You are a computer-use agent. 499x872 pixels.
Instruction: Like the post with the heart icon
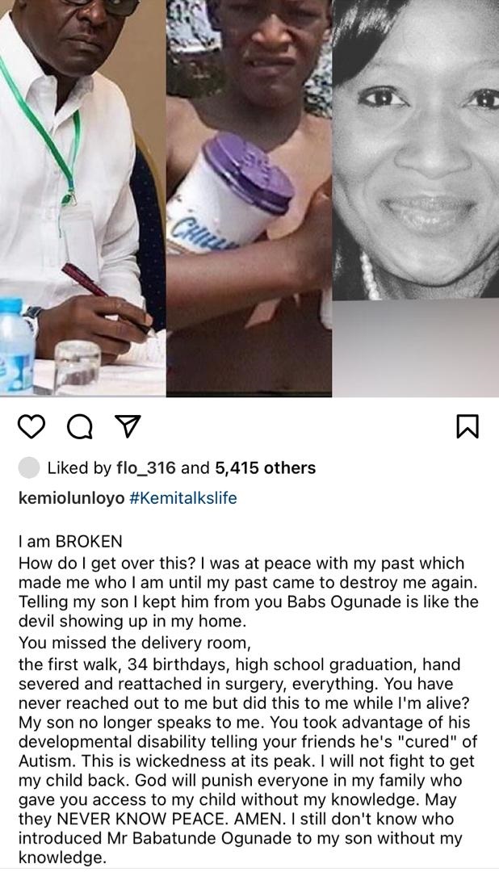(x=31, y=426)
